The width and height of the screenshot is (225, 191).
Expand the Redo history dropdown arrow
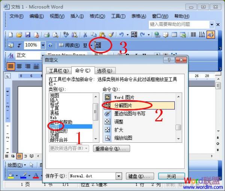(148, 35)
